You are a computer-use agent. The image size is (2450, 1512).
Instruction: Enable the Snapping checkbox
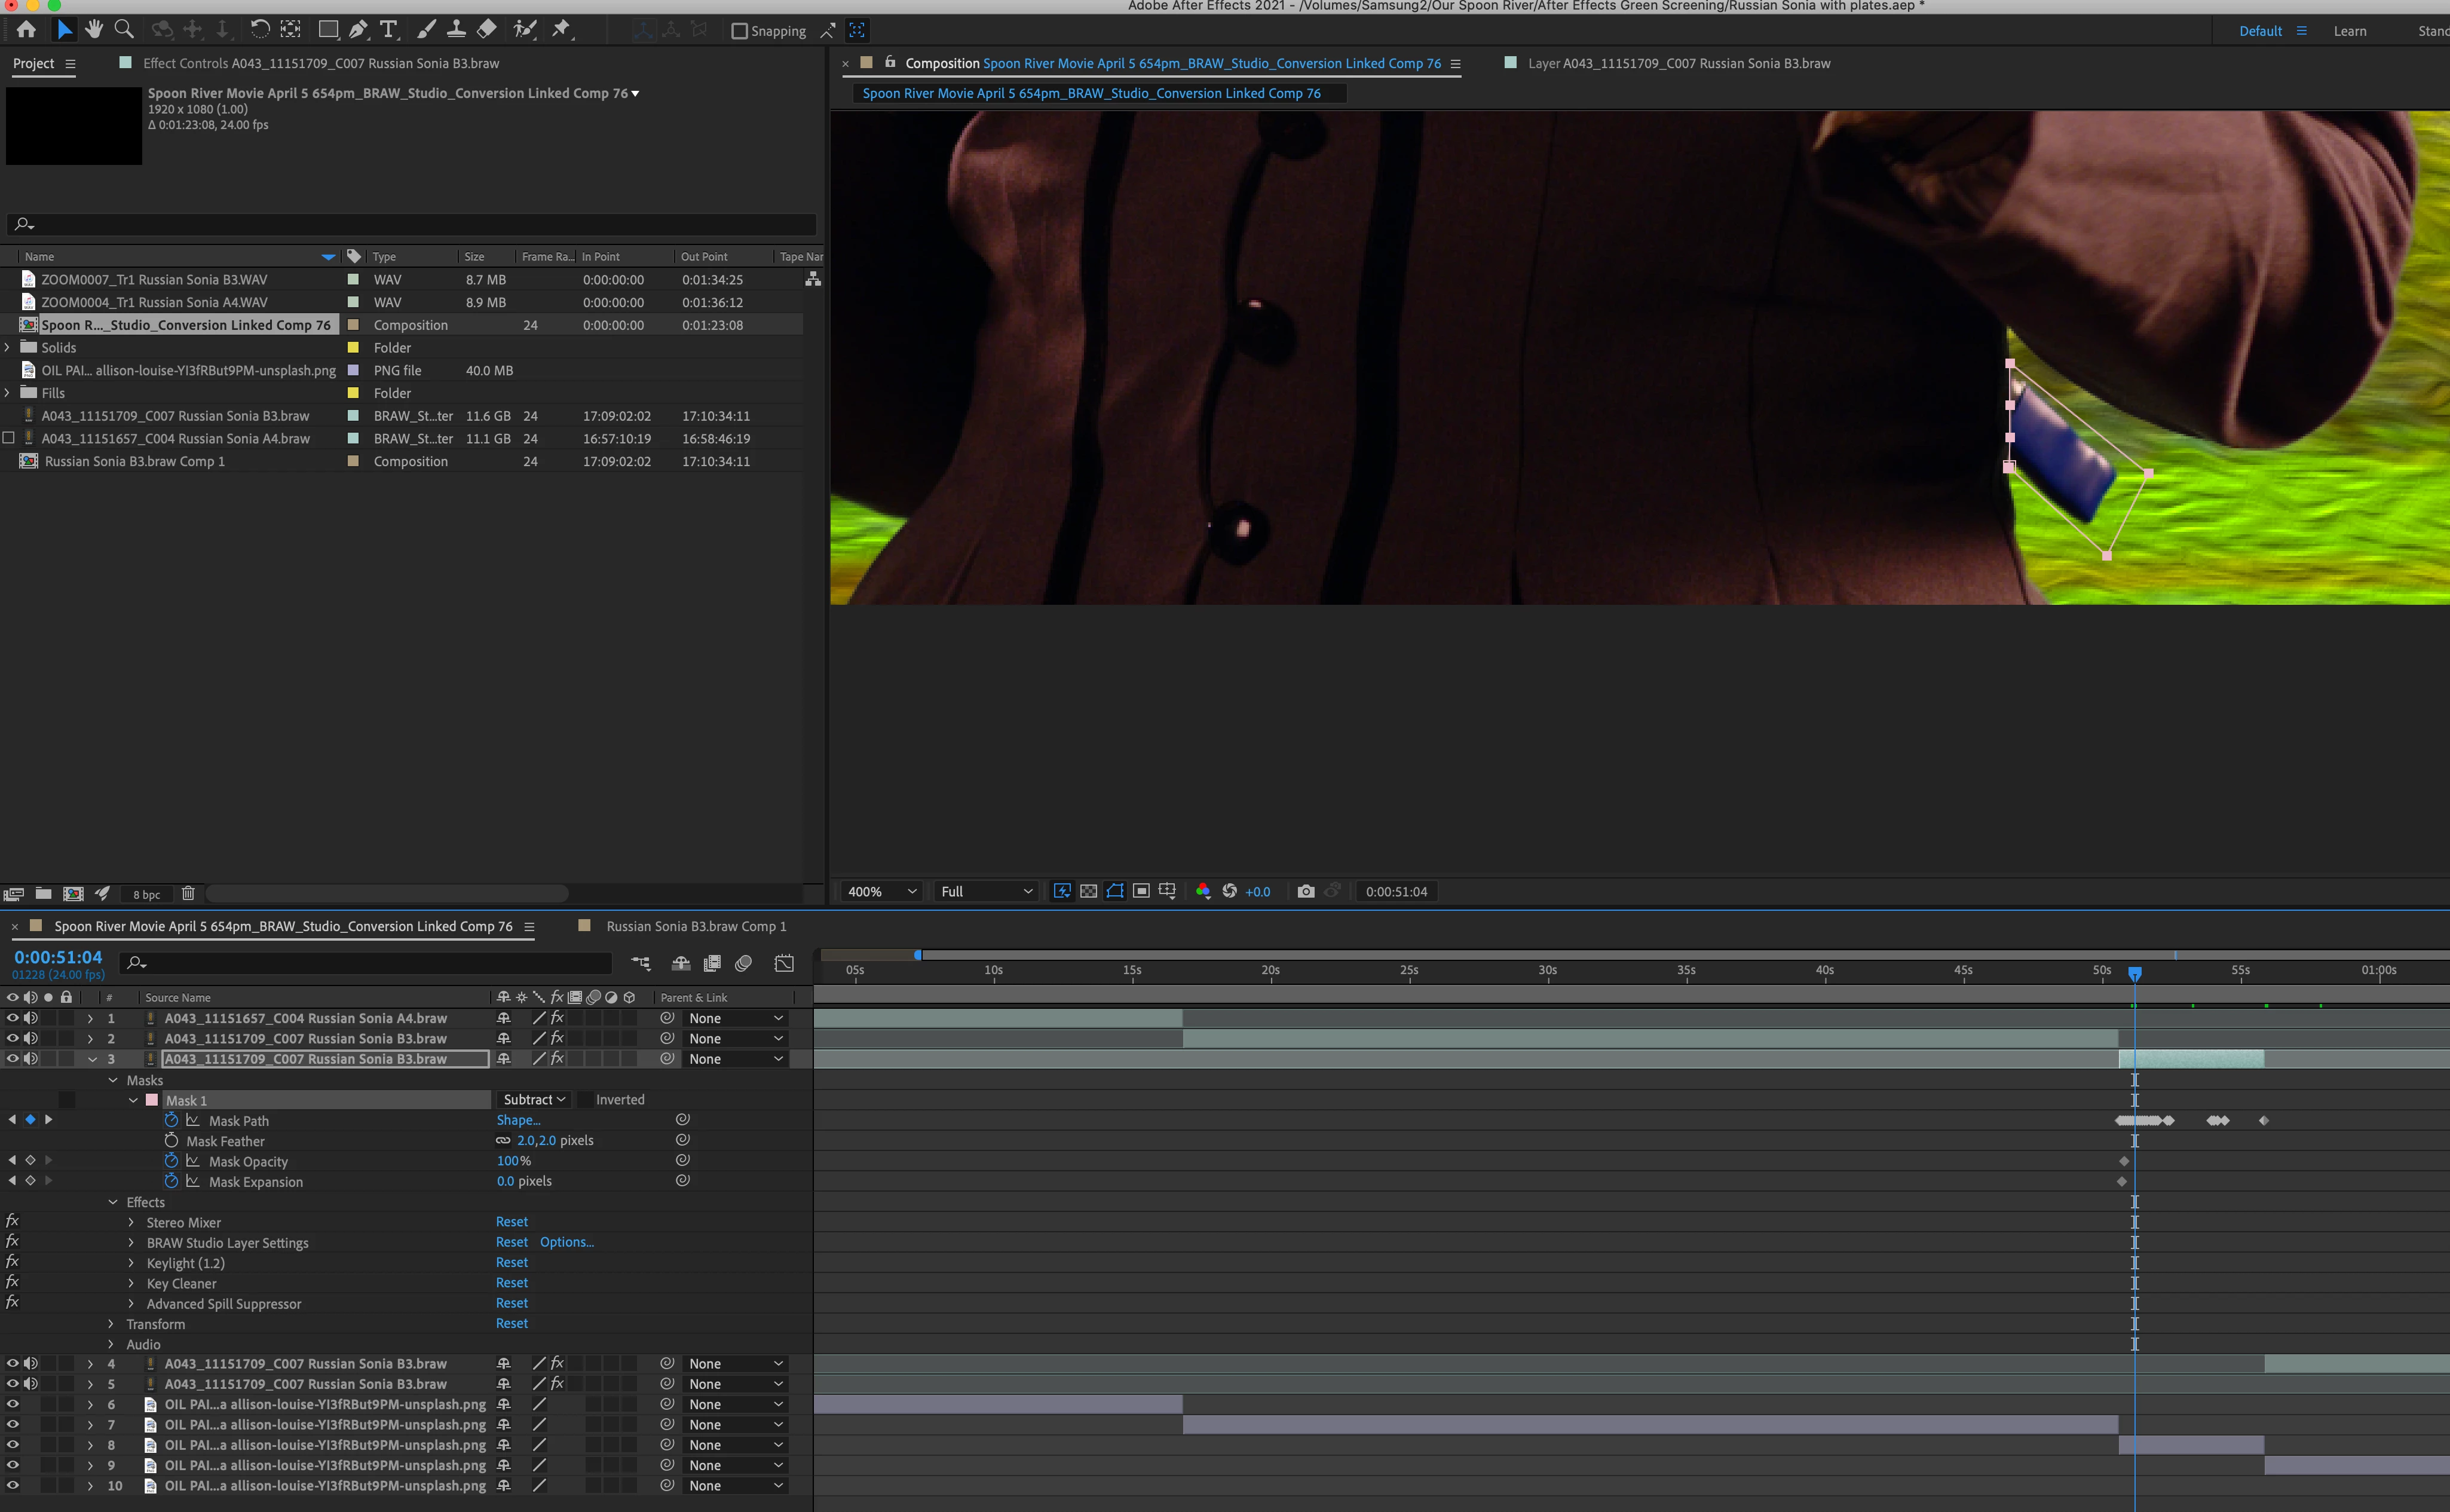(740, 31)
